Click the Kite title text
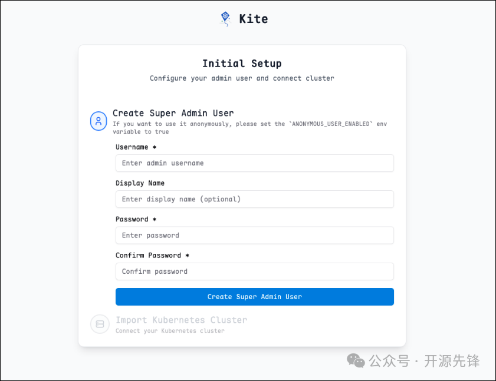This screenshot has height=381, width=496. (253, 18)
